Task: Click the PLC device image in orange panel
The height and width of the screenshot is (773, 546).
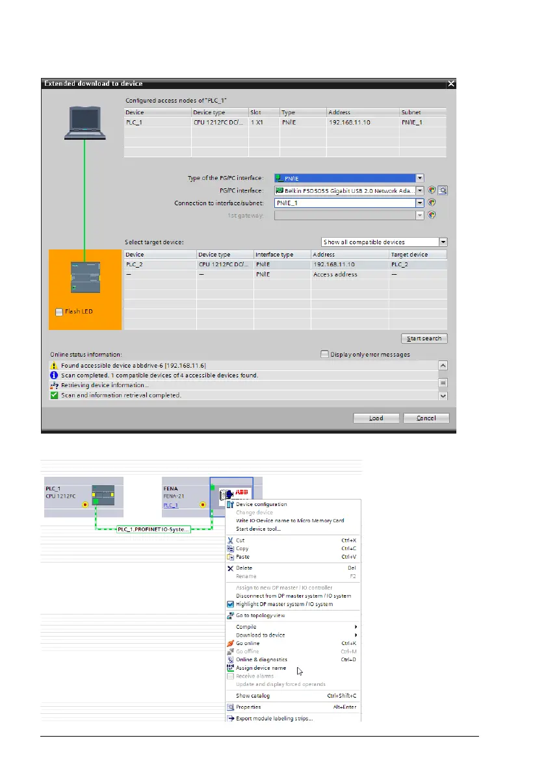Action: tap(85, 277)
